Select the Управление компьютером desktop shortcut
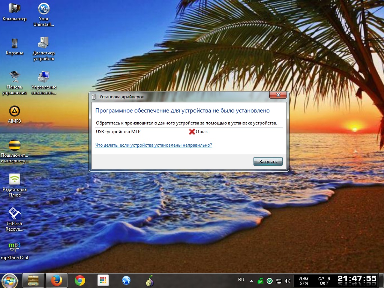The image size is (384, 288). click(x=44, y=77)
